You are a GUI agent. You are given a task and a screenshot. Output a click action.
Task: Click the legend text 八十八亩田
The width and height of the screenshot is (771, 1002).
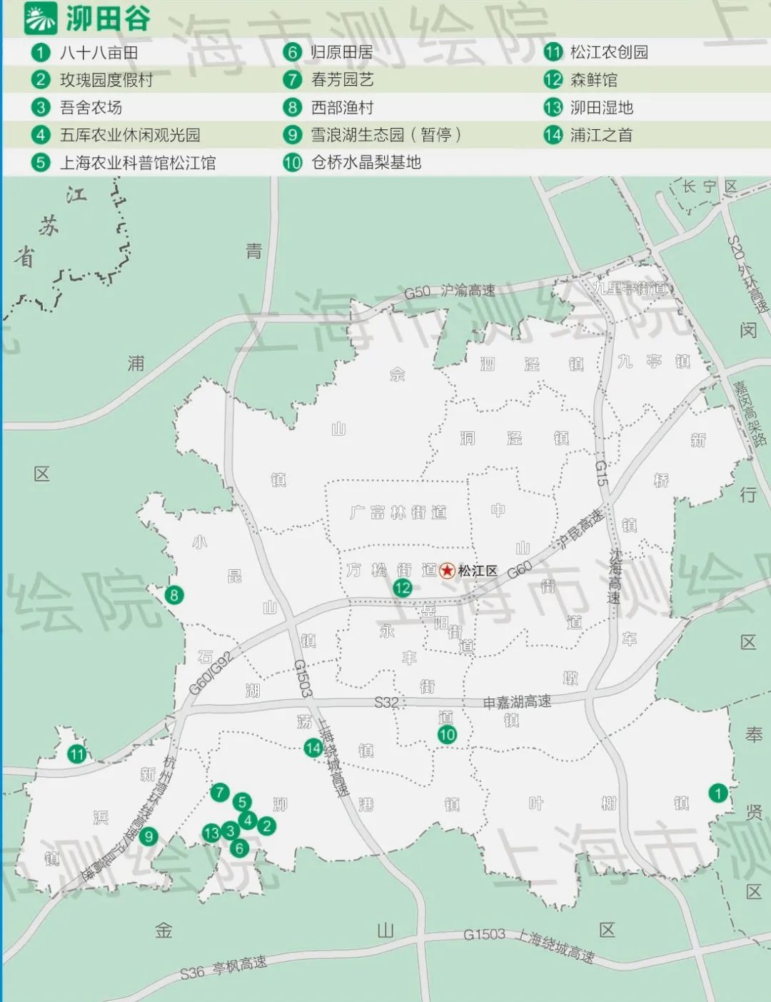99,52
